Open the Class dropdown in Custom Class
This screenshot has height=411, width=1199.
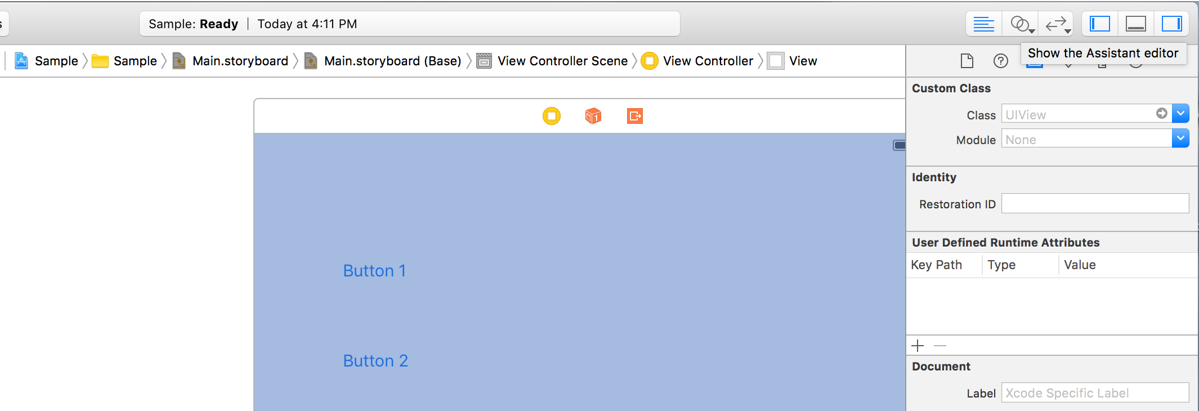tap(1180, 113)
